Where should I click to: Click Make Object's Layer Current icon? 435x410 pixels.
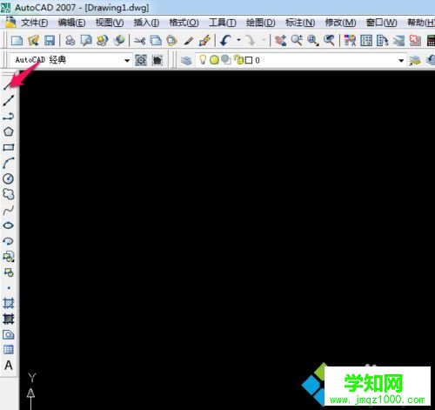(x=415, y=60)
